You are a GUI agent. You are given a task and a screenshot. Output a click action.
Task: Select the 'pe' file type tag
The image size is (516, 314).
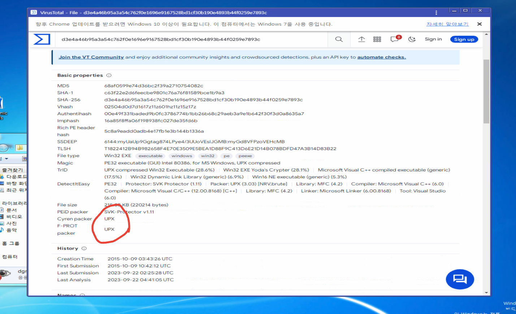[x=226, y=156]
